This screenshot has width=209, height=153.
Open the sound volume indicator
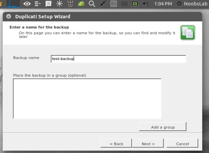pyautogui.click(x=146, y=4)
